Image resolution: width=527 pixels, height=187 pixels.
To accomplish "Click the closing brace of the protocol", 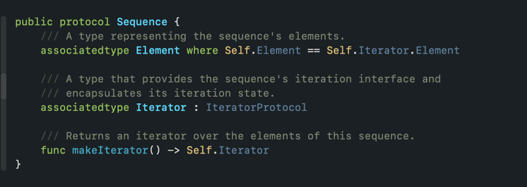I will coord(18,164).
